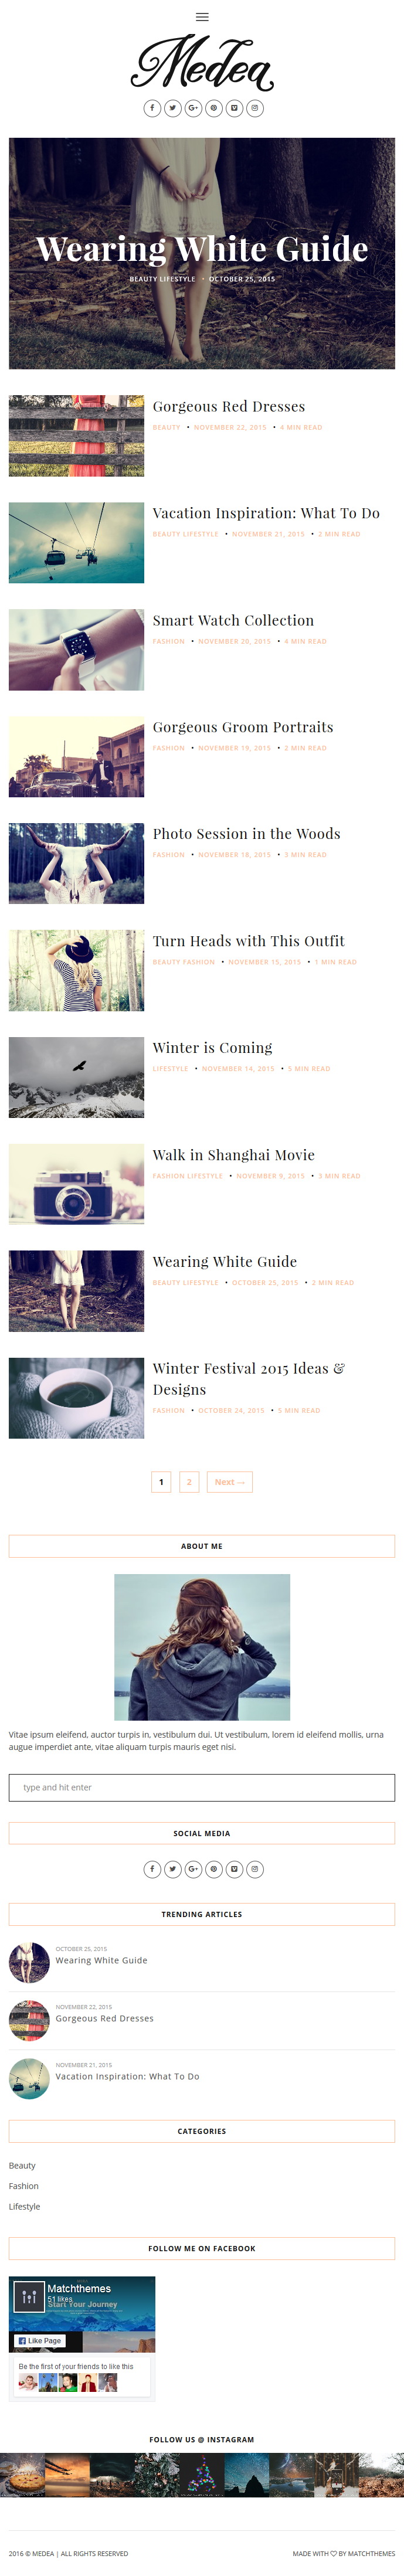
Task: Click the Instagram icon in the Social Media widget
Action: coord(255,1869)
